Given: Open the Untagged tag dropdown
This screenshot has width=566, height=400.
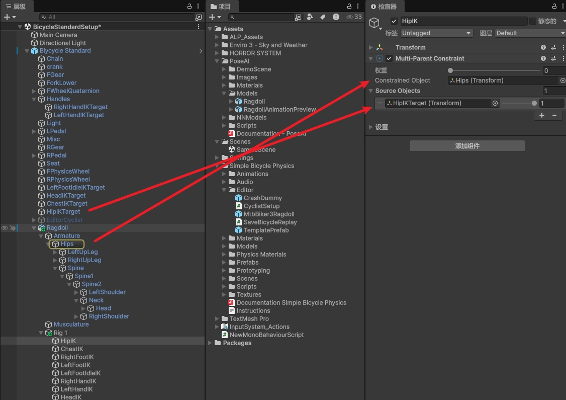Looking at the screenshot, I should [x=436, y=33].
